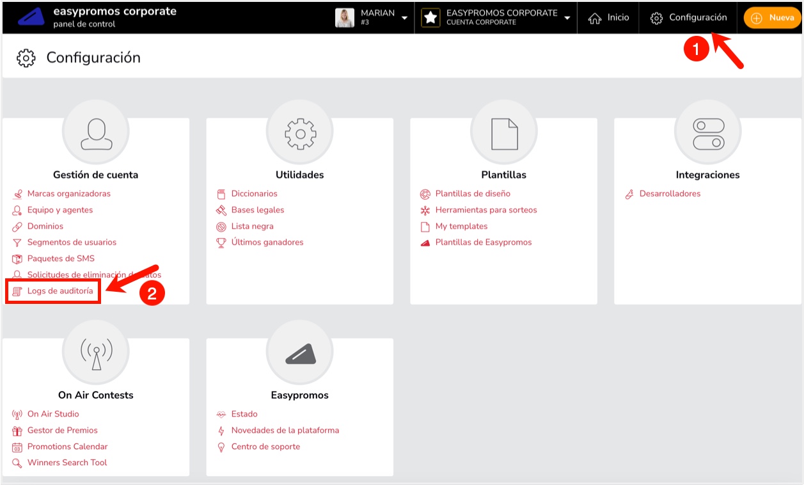Open Winners Search Tool
The height and width of the screenshot is (485, 804).
click(x=67, y=463)
